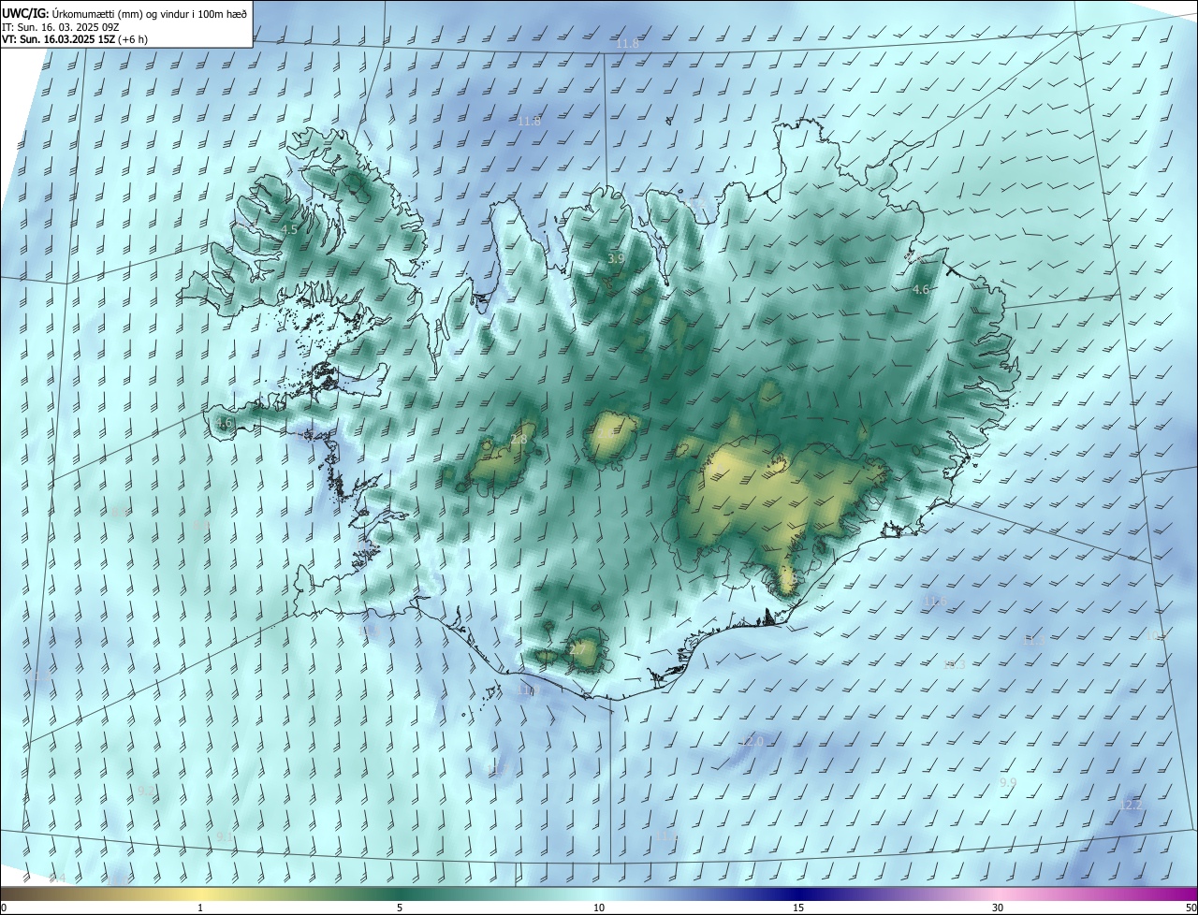Pick the dark navy segment of the color bar
1198x915 pixels.
pos(798,893)
